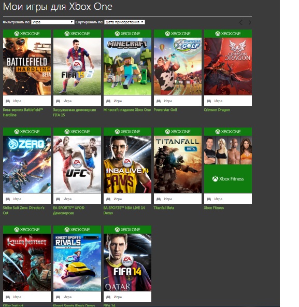Follow the Crimson Dragon title link

pos(217,110)
